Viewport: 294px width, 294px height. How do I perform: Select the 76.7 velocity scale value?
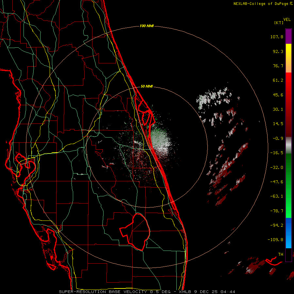(x=278, y=66)
